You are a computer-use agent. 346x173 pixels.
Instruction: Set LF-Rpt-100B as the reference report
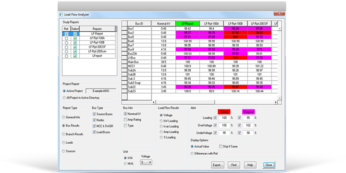pyautogui.click(x=66, y=43)
